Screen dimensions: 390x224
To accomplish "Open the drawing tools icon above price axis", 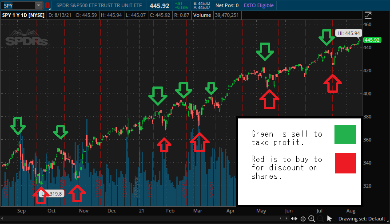I will [x=368, y=15].
